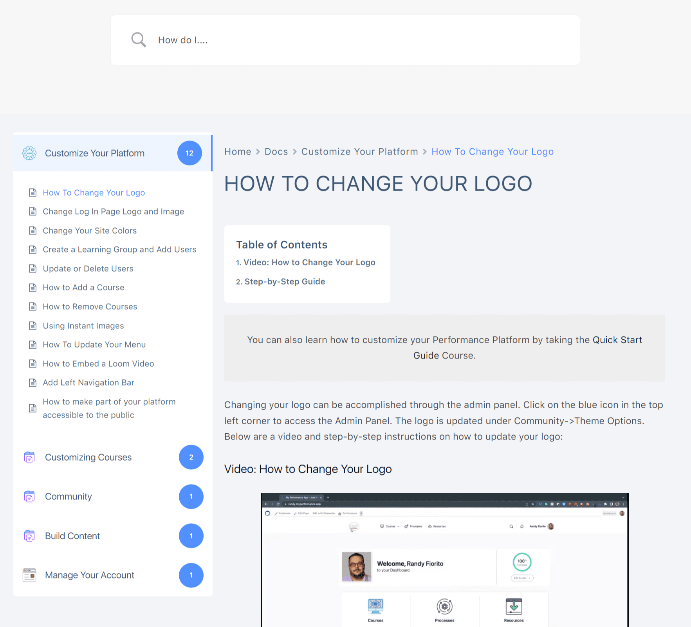Click document icon beside How to Remove Courses
The height and width of the screenshot is (627, 691).
pos(33,306)
